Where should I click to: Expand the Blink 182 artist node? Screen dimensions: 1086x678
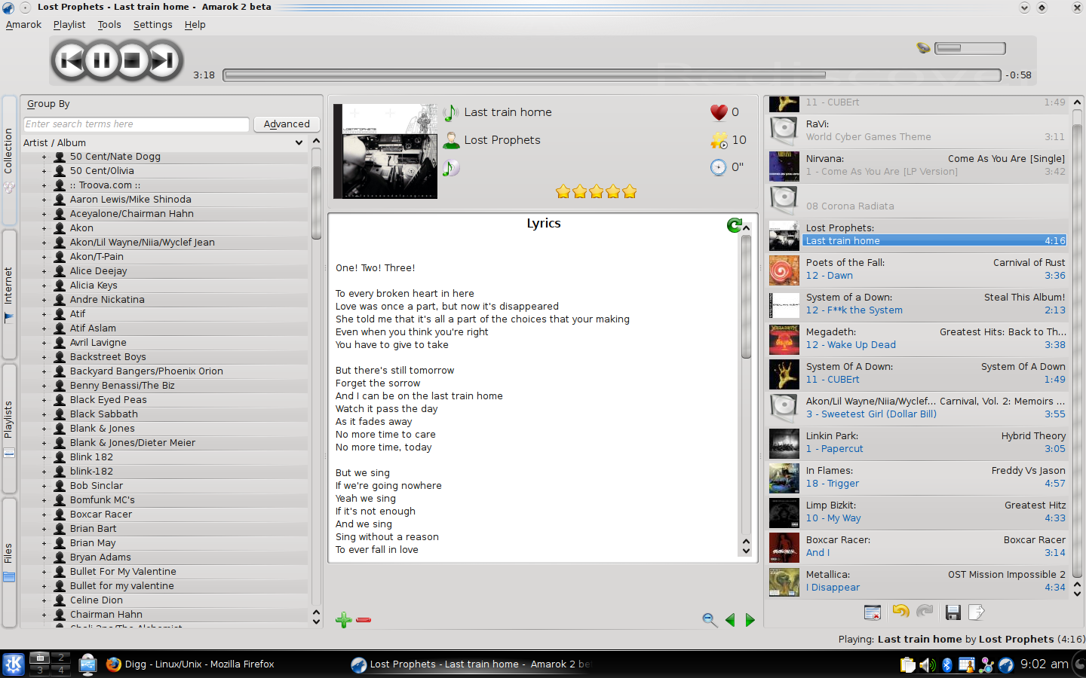(44, 457)
